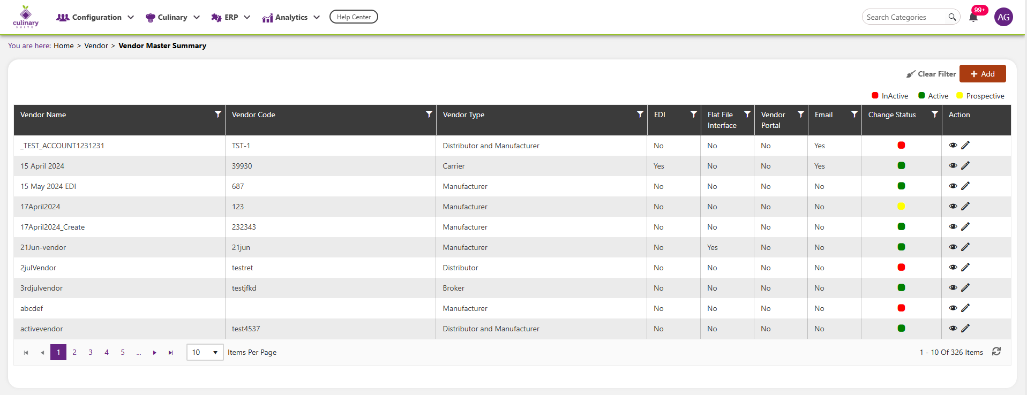
Task: Filter the Vendor Type column
Action: coord(640,114)
